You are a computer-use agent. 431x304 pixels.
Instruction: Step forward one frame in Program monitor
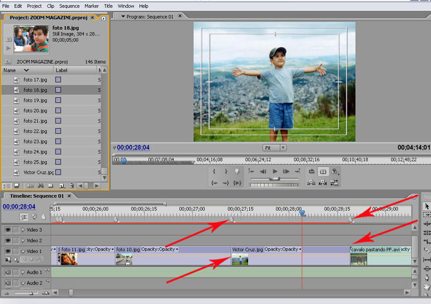point(287,172)
